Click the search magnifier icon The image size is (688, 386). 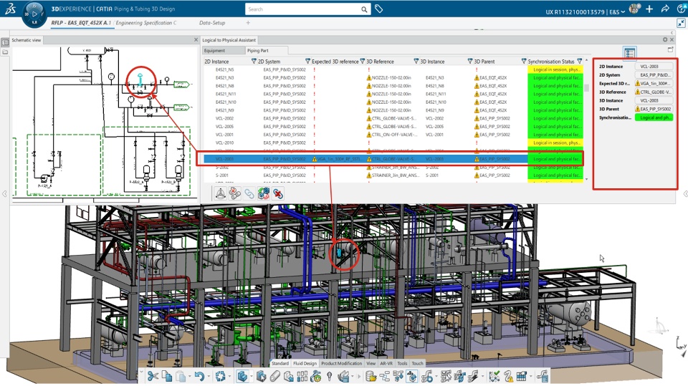[364, 10]
